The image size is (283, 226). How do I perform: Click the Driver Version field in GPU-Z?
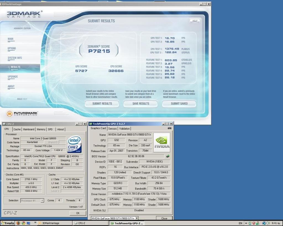[x=139, y=194]
